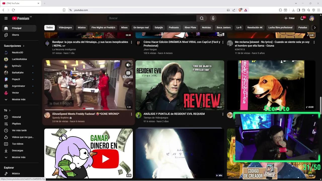Image resolution: width=322 pixels, height=181 pixels.
Task: Open the hamburger guide menu
Action: pos(6,18)
